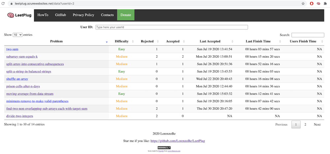This screenshot has width=330, height=154.
Task: Open the browser extensions puzzle icon
Action: pos(325,4)
